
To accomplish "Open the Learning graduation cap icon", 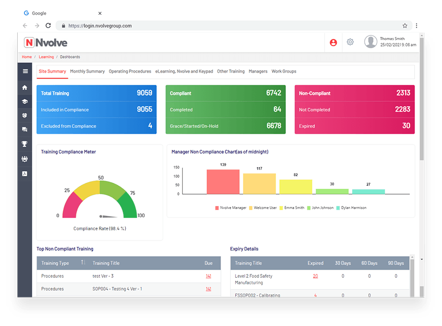I will (25, 102).
